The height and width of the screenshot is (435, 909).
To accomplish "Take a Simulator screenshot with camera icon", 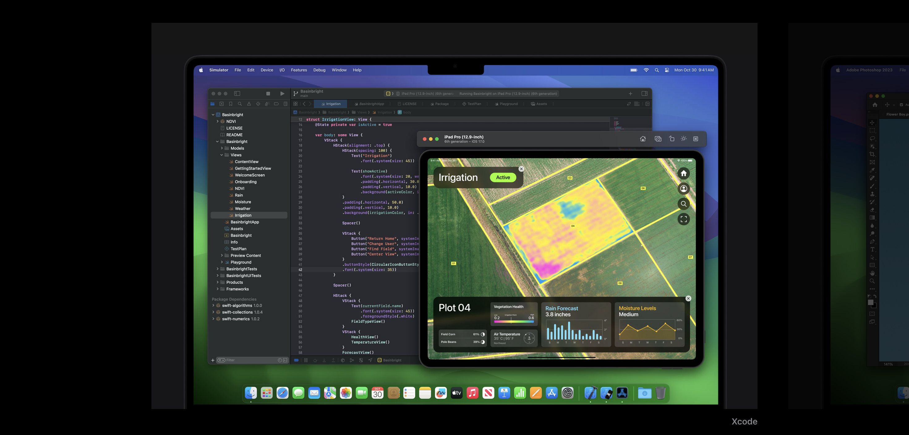I will pos(658,139).
